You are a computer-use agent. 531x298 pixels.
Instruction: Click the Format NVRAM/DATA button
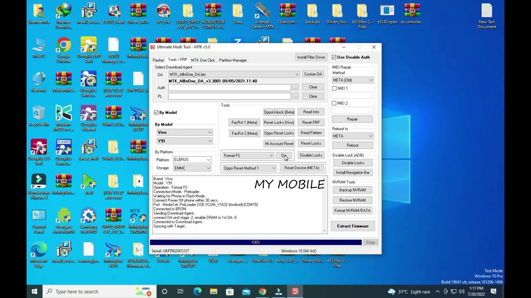[353, 211]
